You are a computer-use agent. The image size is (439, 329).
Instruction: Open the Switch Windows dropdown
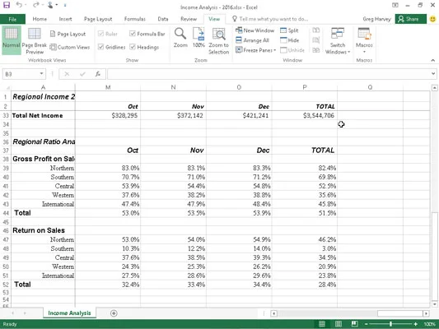[338, 41]
